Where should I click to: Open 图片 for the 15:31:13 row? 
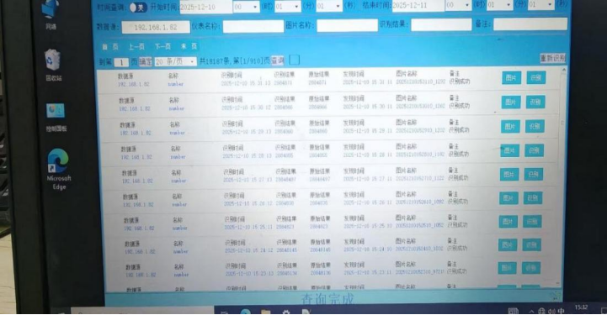tap(511, 77)
